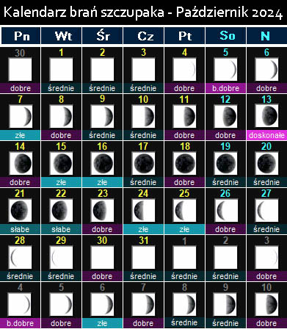Click the moon image for October 14
287x329 pixels.
[20, 163]
